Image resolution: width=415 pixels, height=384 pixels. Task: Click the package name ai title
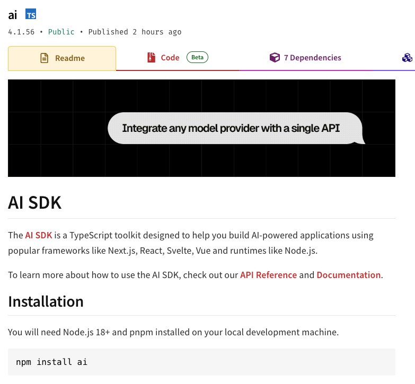click(12, 15)
